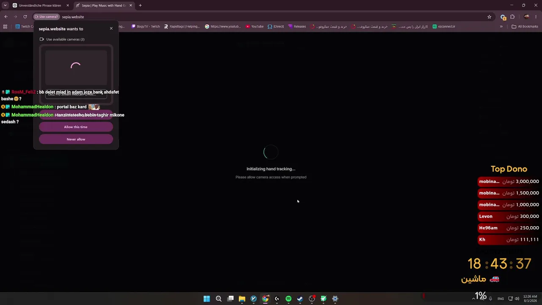Open the Chrome three-dot menu
This screenshot has height=305, width=542.
point(536,17)
